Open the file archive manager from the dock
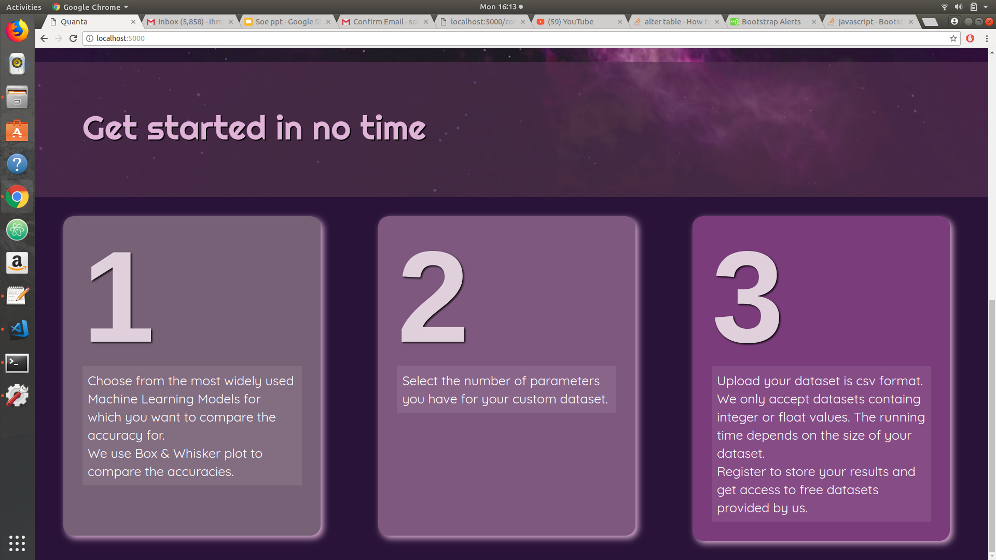The image size is (996, 560). coord(17,97)
